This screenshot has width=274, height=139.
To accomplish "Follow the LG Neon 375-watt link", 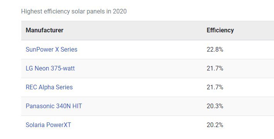I will [x=50, y=68].
